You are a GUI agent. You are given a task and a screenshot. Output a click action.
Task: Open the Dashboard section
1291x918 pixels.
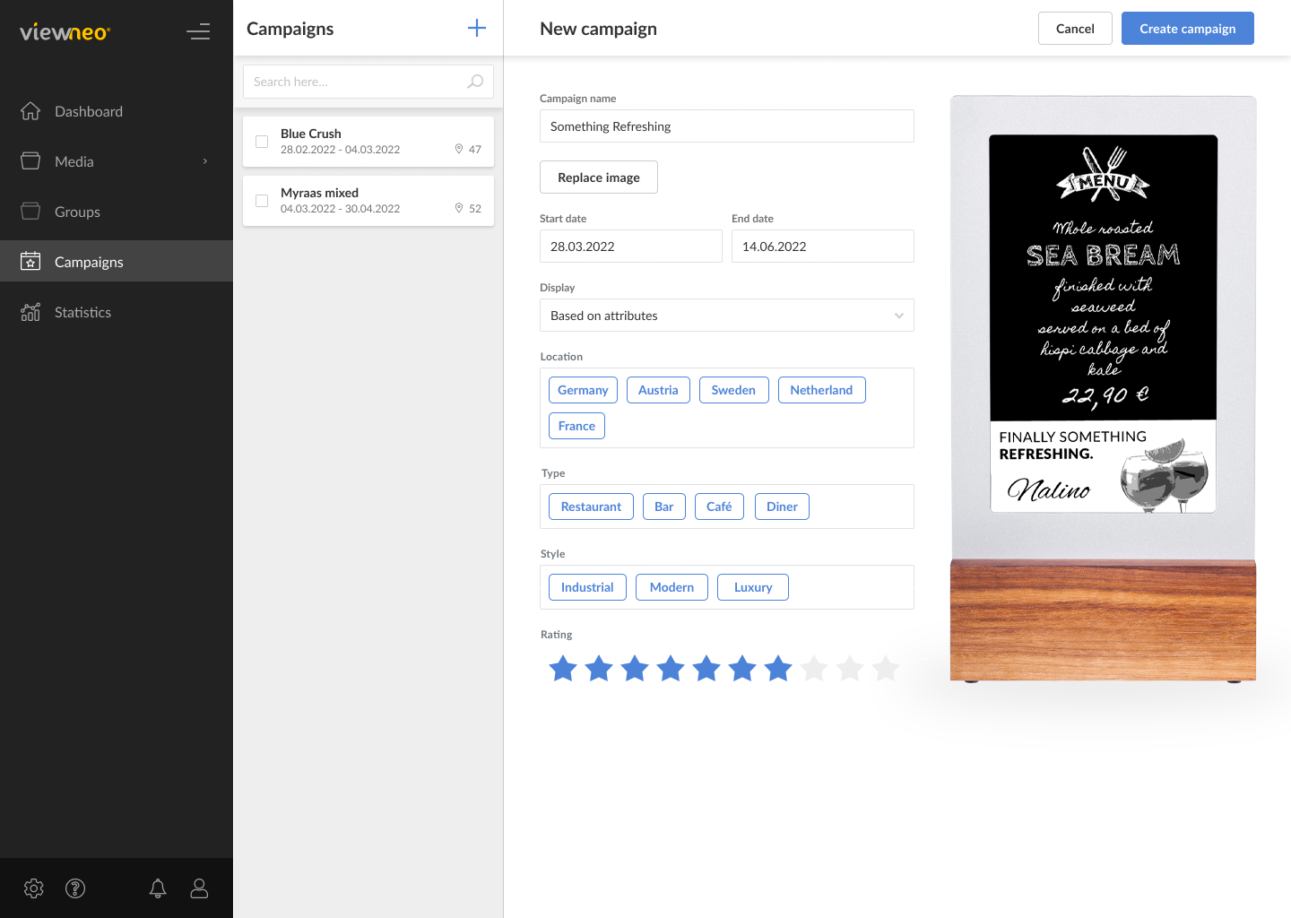(89, 111)
